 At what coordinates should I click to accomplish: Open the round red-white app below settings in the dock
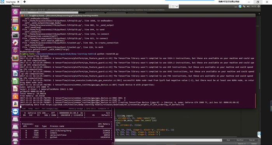pyautogui.click(x=15, y=50)
